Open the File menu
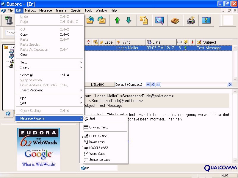The height and width of the screenshot is (178, 238). point(10,10)
